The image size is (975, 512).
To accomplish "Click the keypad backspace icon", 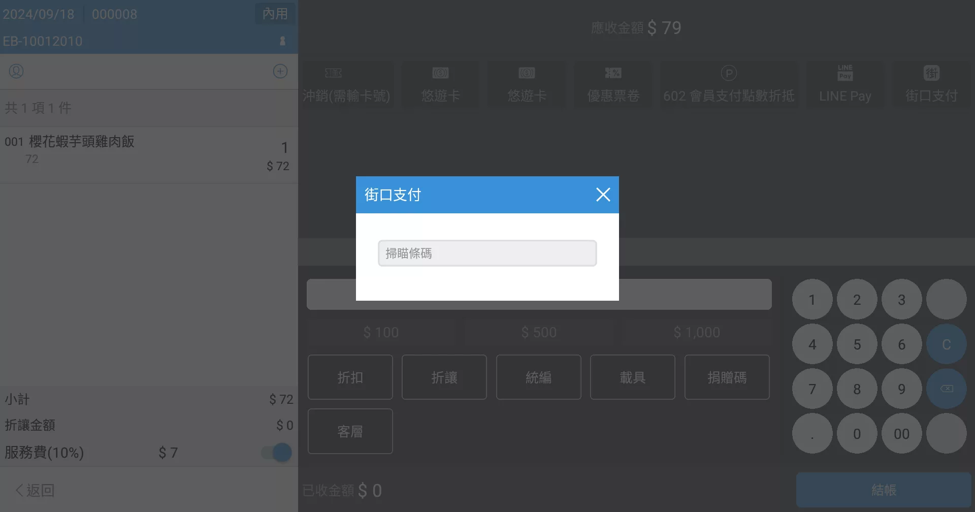I will (946, 389).
